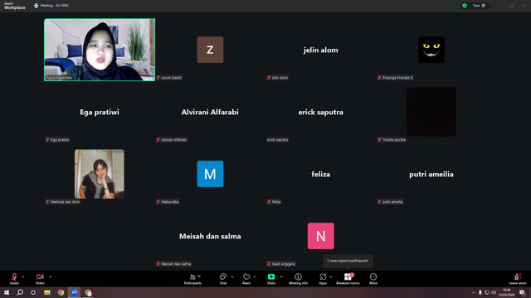Open the Chat panel
531x298 pixels.
223,279
